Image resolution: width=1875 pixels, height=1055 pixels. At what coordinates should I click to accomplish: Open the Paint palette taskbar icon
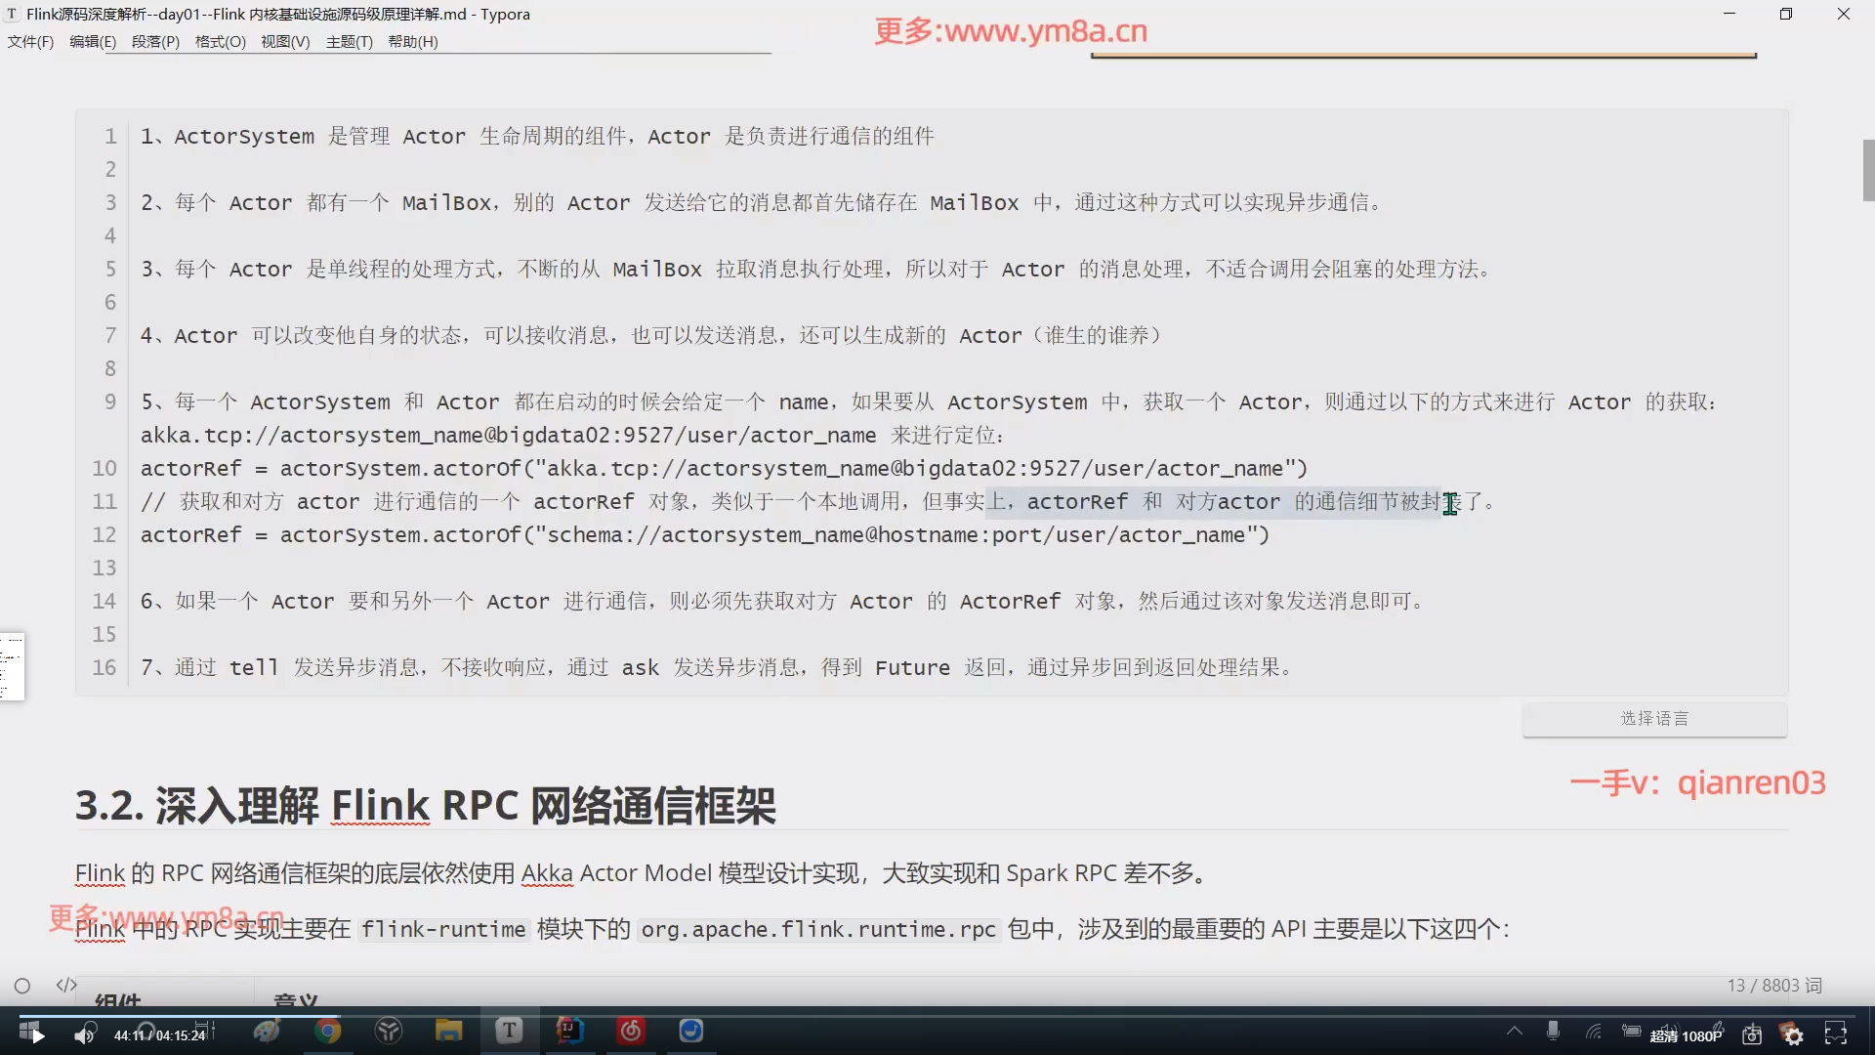pos(267,1031)
